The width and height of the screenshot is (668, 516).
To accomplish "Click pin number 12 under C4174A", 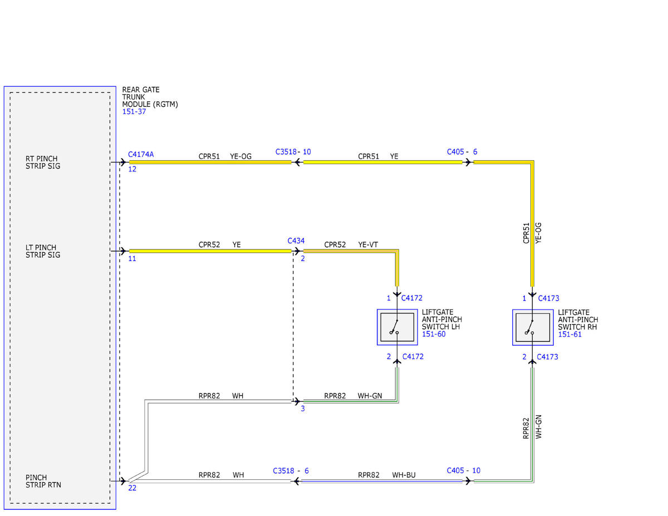I will click(x=132, y=169).
